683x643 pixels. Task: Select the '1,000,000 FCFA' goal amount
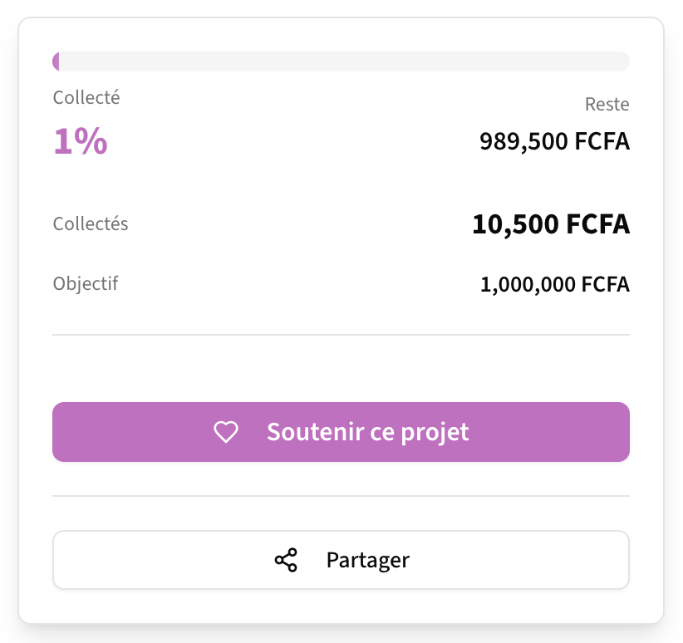pos(555,283)
